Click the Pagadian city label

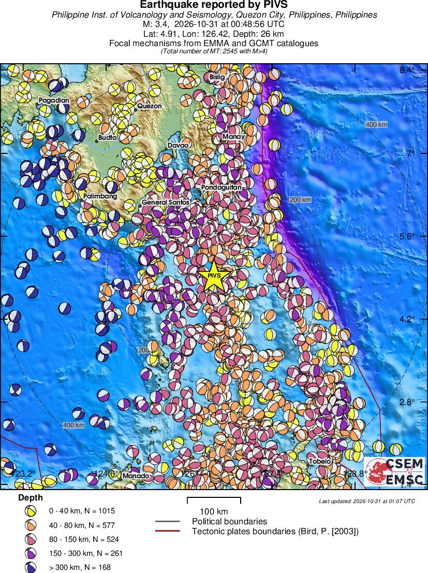(54, 100)
